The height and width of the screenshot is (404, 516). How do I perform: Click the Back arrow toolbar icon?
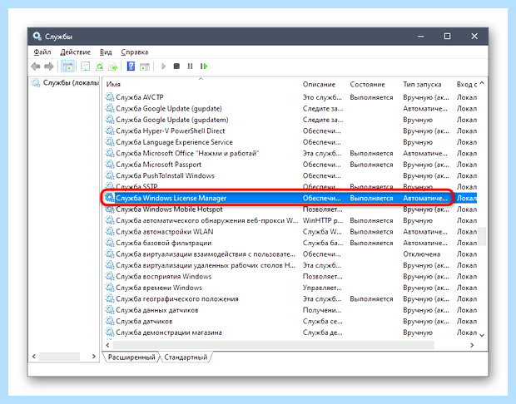[x=36, y=67]
